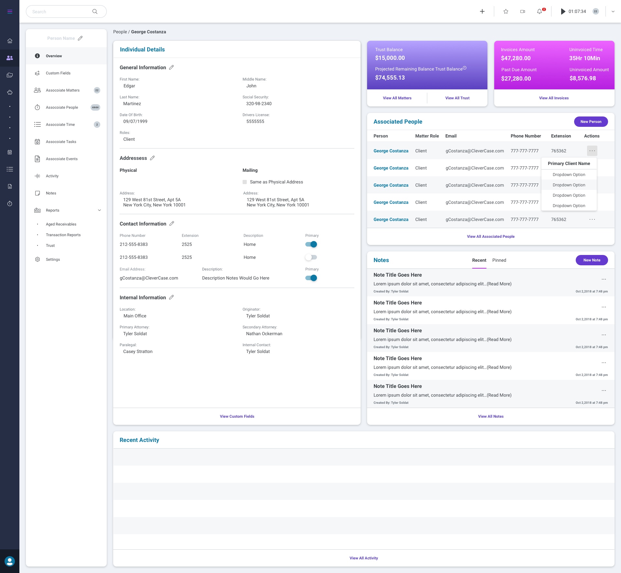This screenshot has height=573, width=621.
Task: Enable second phone number Primary toggle
Action: (x=311, y=258)
